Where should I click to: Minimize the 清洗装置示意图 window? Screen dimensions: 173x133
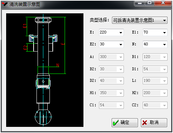tap(140, 3)
